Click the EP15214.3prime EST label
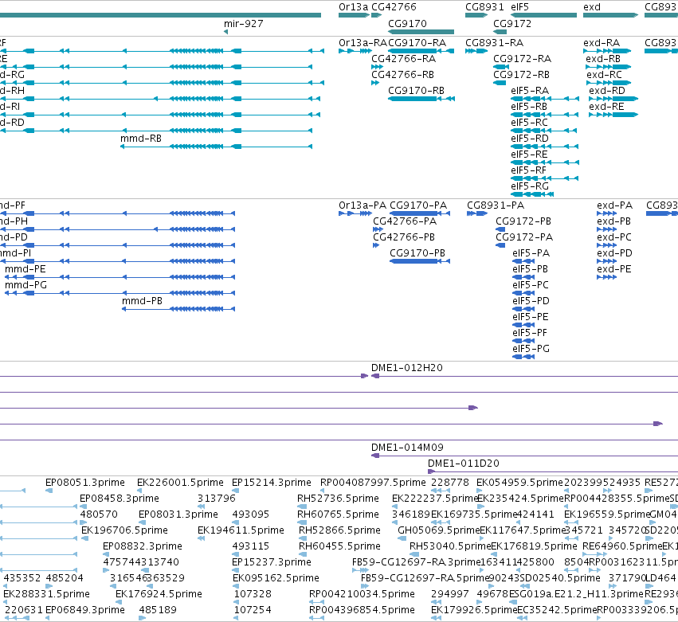The image size is (678, 622). pos(272,483)
